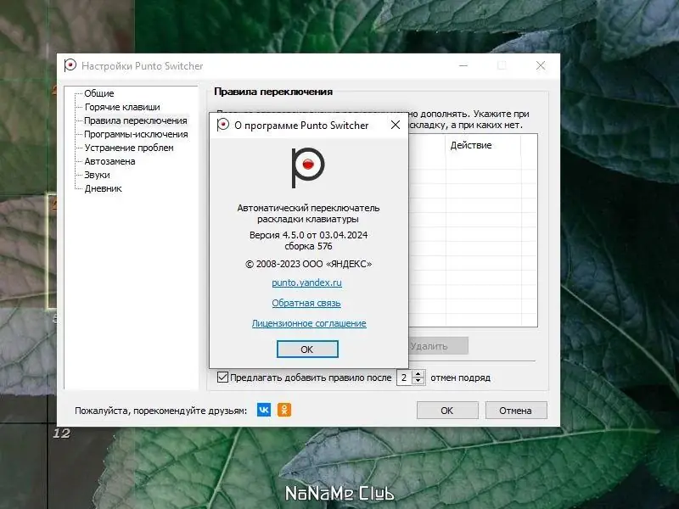Decrease the отмен подряд count with down arrow

click(x=418, y=381)
